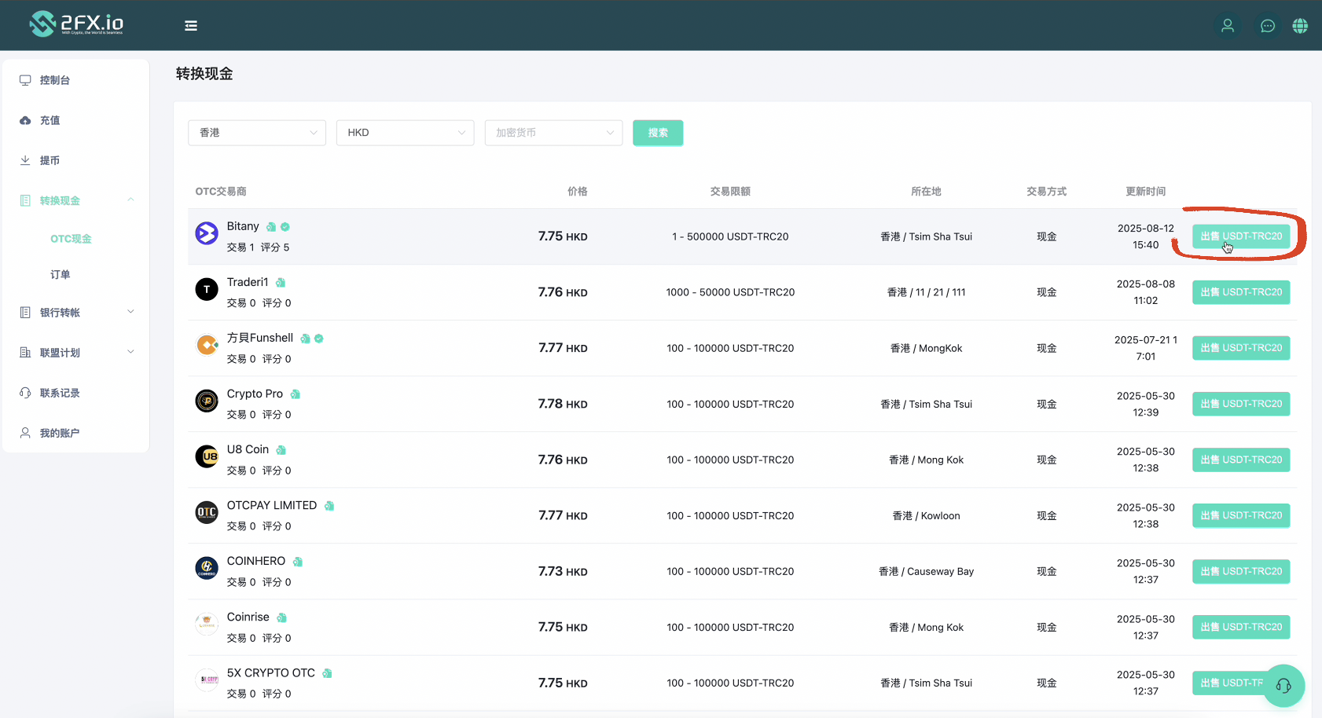Click the 2FX.io logo

76,24
